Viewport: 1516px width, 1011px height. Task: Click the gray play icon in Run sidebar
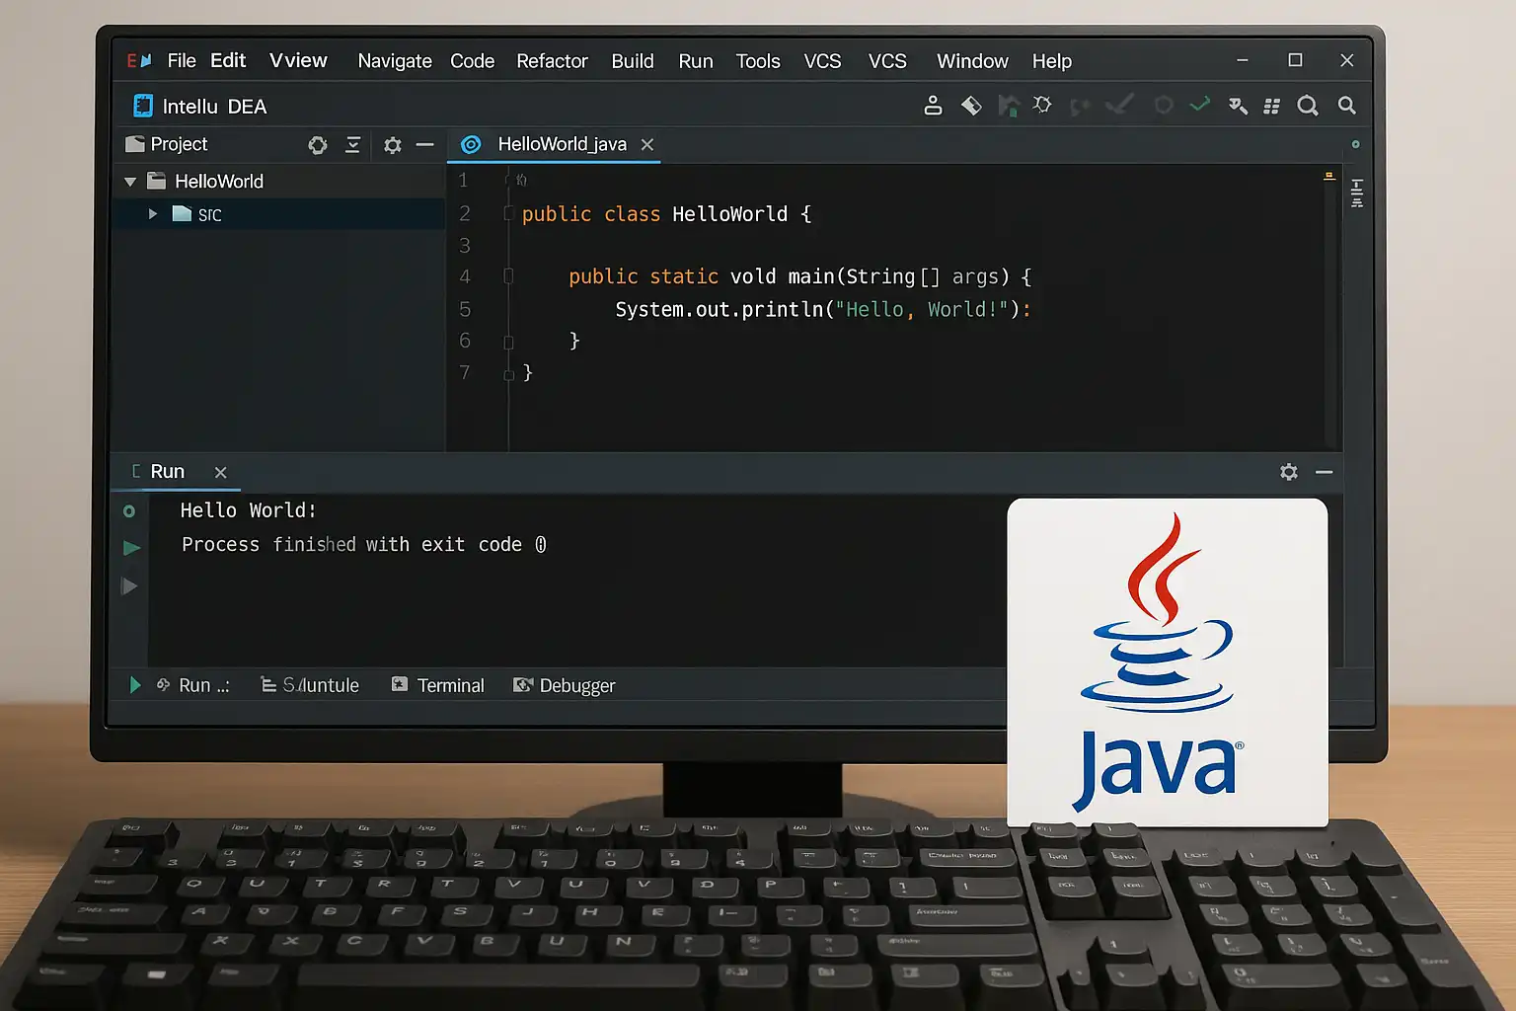129,586
